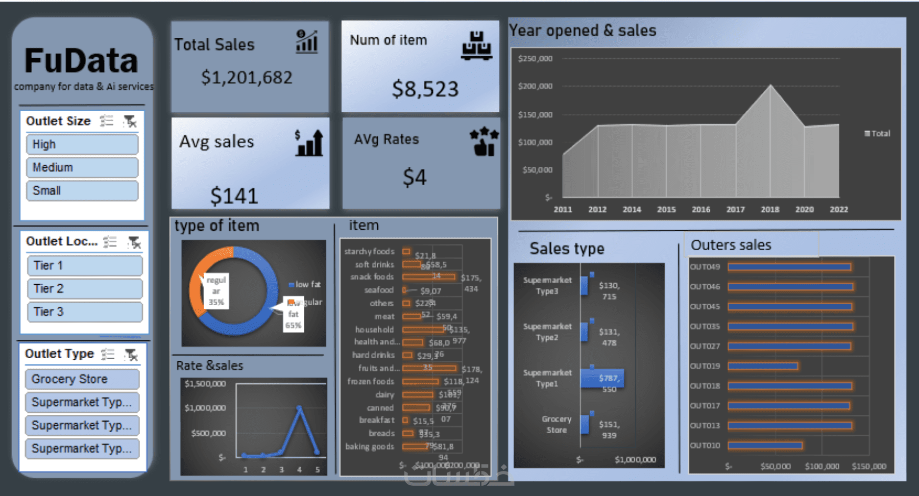The width and height of the screenshot is (919, 496).
Task: Click the $250,000 axis label in area chart
Action: 535,59
